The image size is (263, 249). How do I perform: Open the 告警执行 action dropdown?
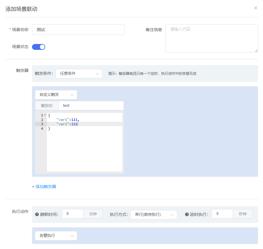coord(56,236)
